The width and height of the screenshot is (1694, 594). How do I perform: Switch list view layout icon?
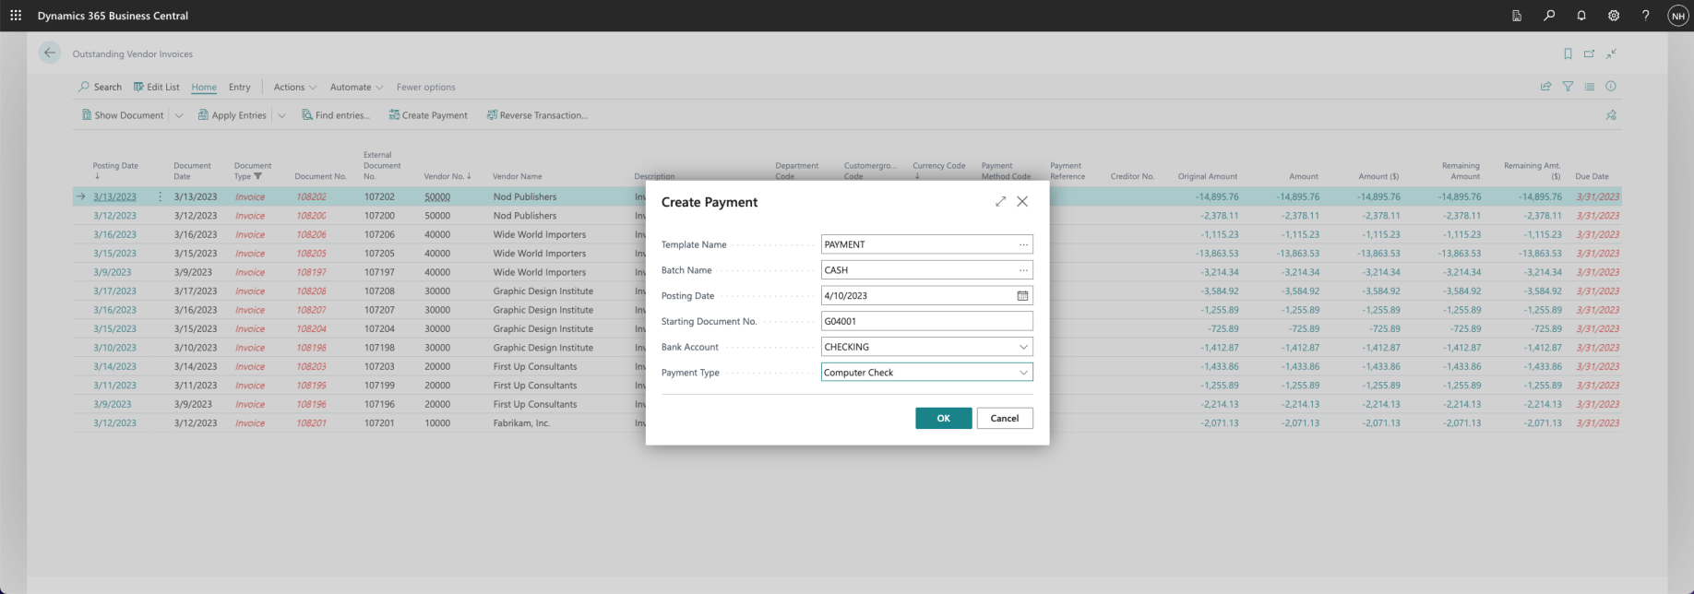coord(1589,87)
